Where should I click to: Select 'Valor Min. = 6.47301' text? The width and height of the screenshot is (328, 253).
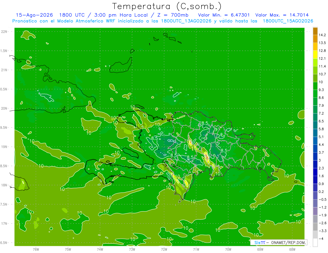(x=224, y=15)
